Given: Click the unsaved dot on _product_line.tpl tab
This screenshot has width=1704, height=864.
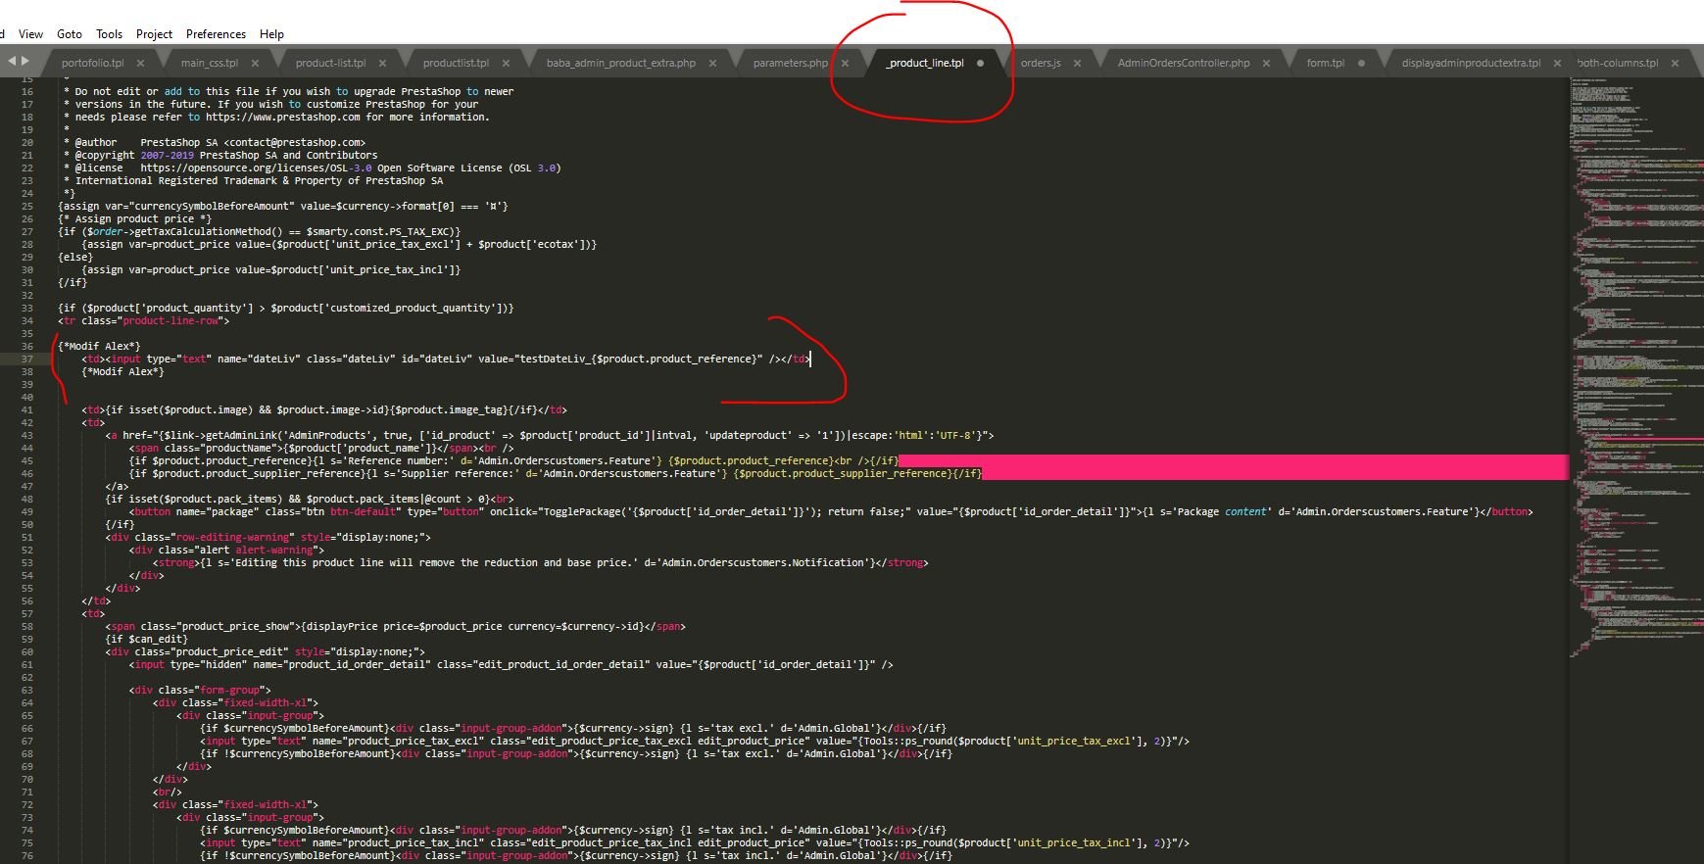Looking at the screenshot, I should coord(980,63).
